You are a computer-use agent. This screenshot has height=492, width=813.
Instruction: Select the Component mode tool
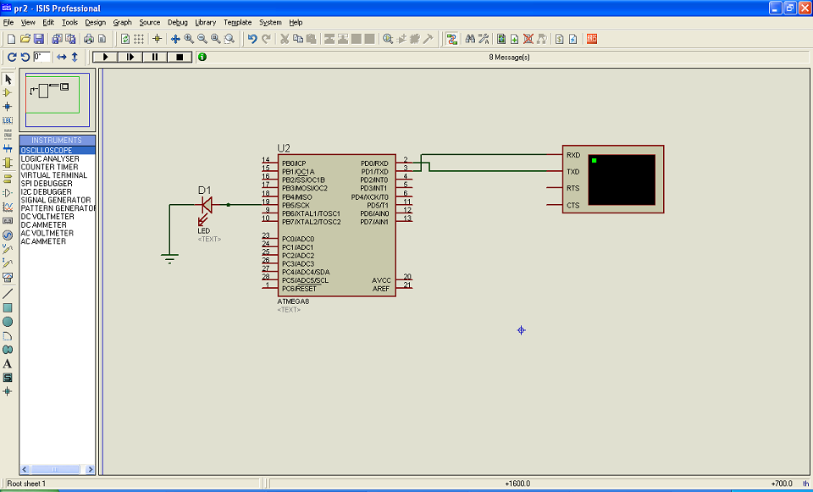pos(8,93)
